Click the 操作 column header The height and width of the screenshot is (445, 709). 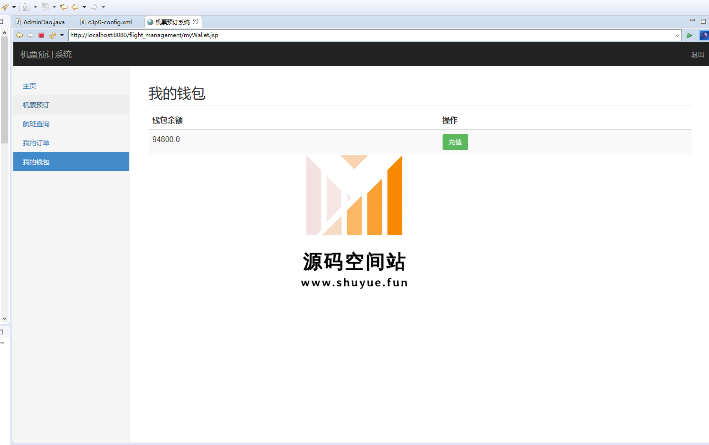[450, 120]
